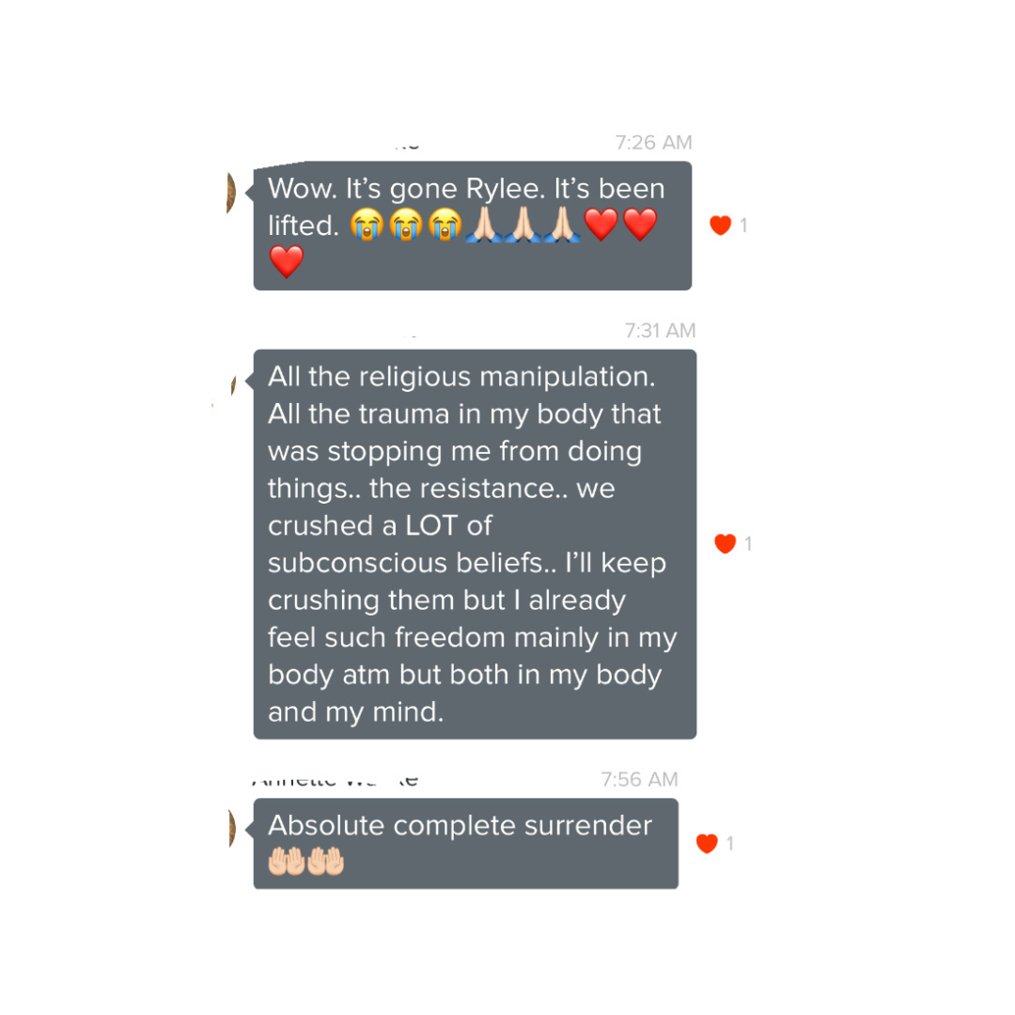1015x1015 pixels.
Task: Tap heart reaction beside religious manipulation message
Action: (725, 544)
